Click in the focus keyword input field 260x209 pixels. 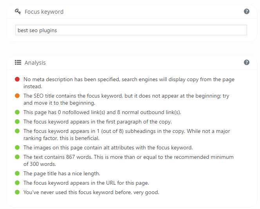(x=131, y=30)
